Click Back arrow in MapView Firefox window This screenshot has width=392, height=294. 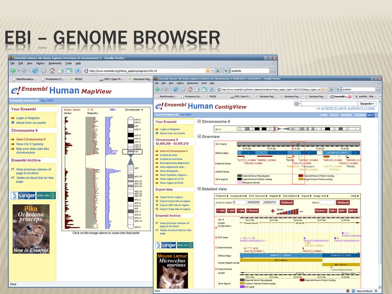(x=13, y=71)
